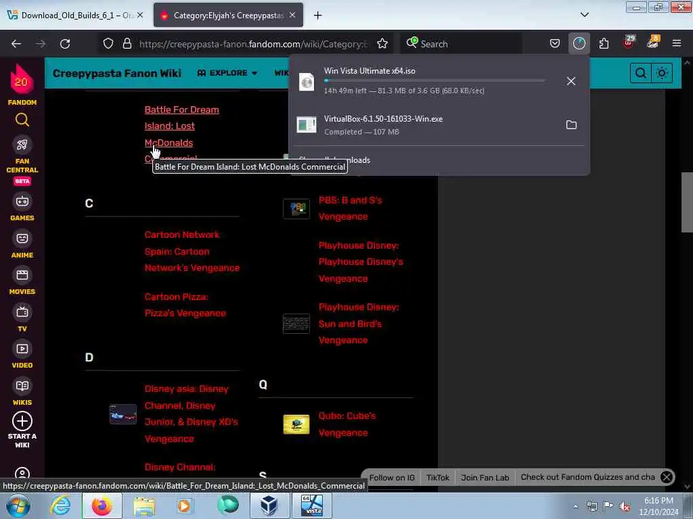Image resolution: width=693 pixels, height=519 pixels.
Task: Click the page vertical scrollbar thumb
Action: [688, 202]
